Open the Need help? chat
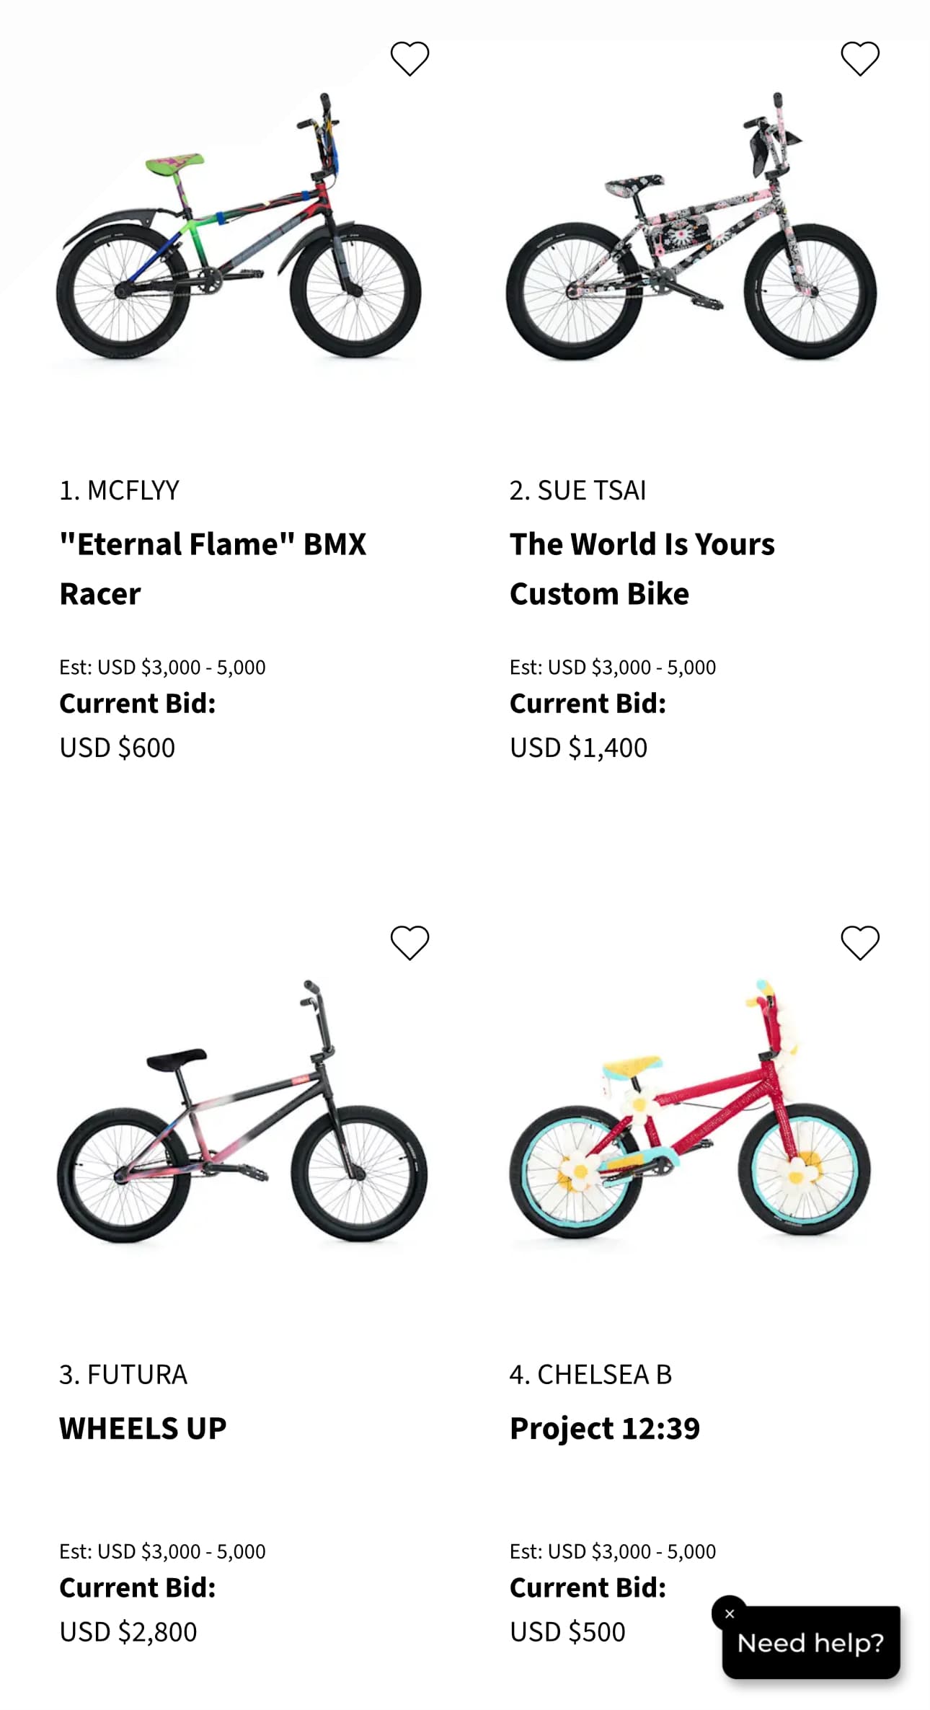Screen dimensions: 930x1710 coord(811,1643)
